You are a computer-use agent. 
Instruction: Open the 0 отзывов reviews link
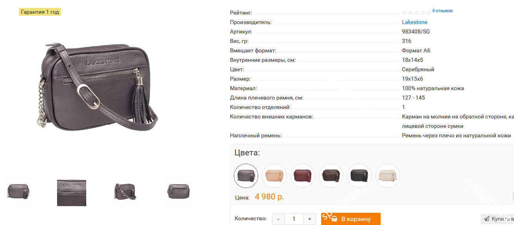[x=442, y=11]
